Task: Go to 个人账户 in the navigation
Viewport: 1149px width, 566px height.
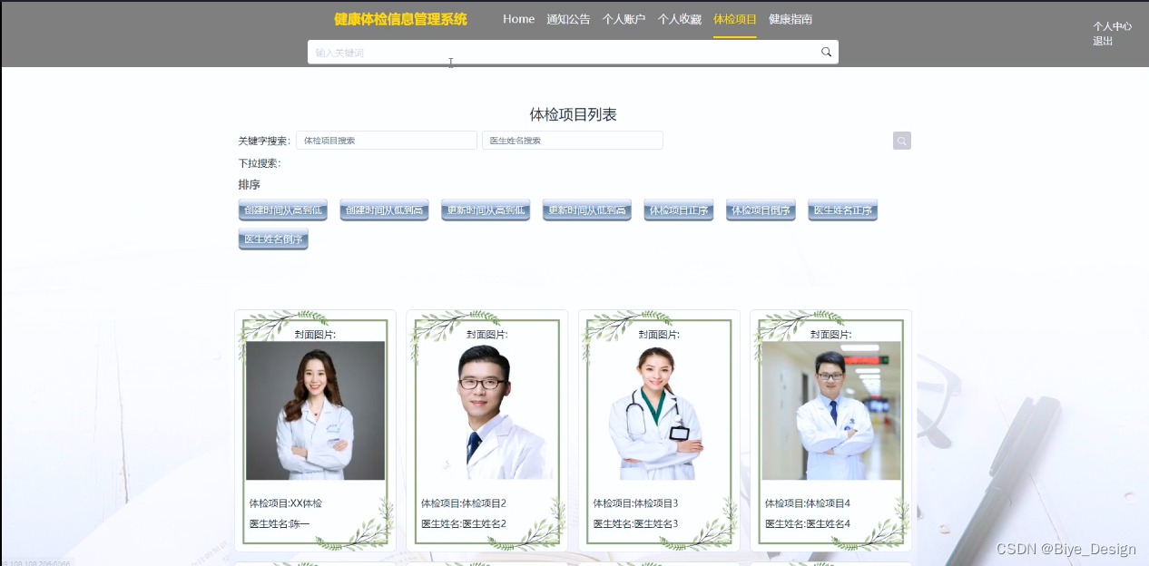Action: pos(624,19)
